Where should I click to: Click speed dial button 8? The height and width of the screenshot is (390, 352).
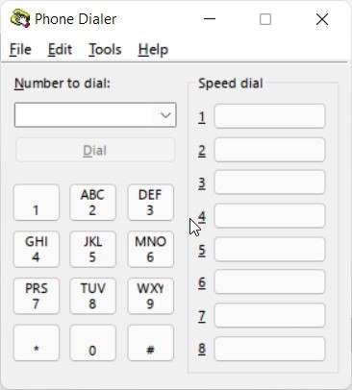[x=269, y=349]
